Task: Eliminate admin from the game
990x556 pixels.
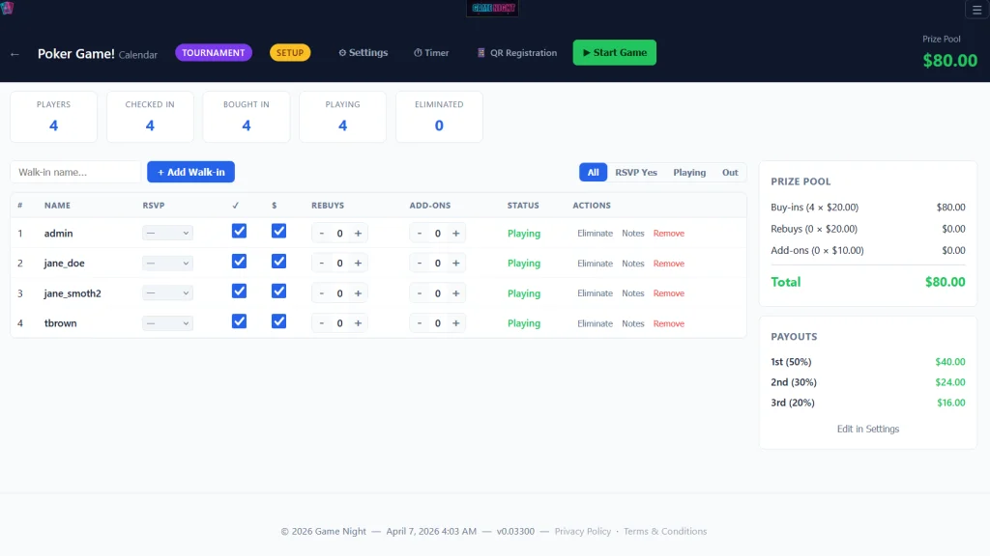Action: pos(595,234)
